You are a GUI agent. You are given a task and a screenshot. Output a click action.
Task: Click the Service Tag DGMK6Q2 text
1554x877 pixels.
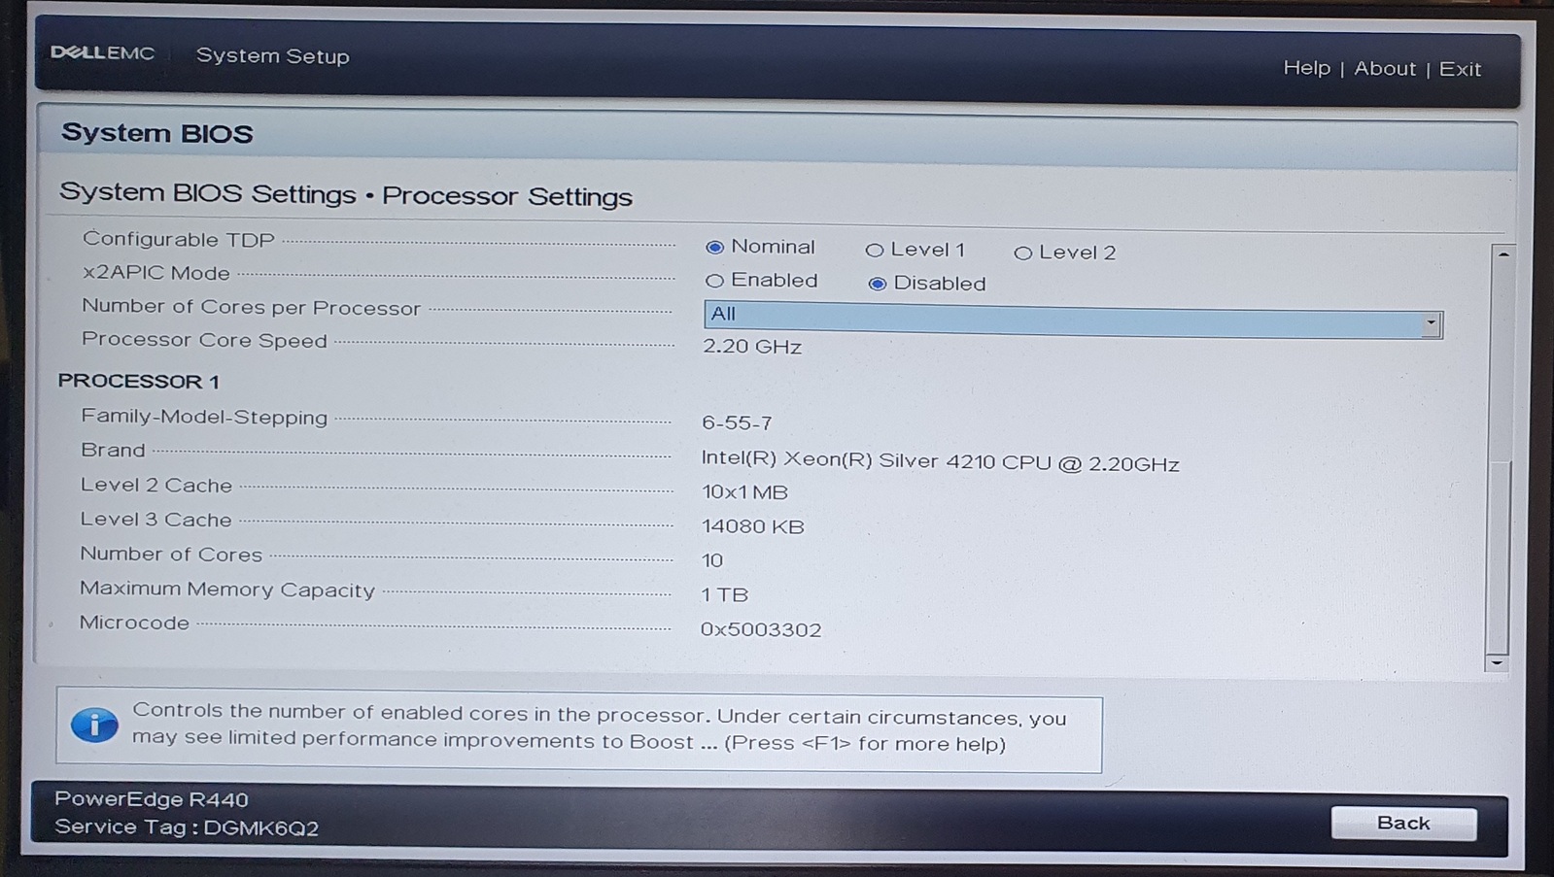[x=187, y=827]
